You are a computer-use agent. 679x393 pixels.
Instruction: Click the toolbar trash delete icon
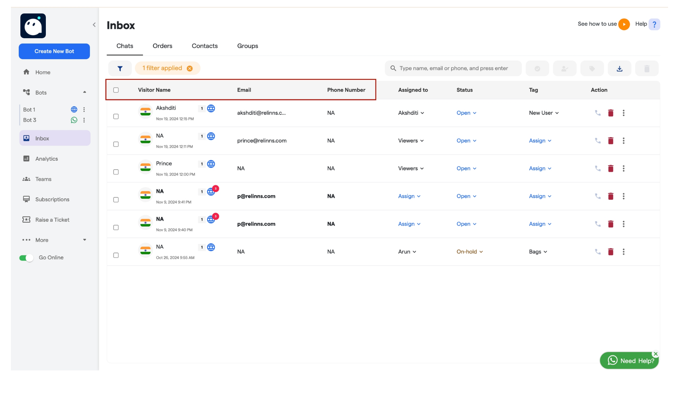pyautogui.click(x=647, y=68)
